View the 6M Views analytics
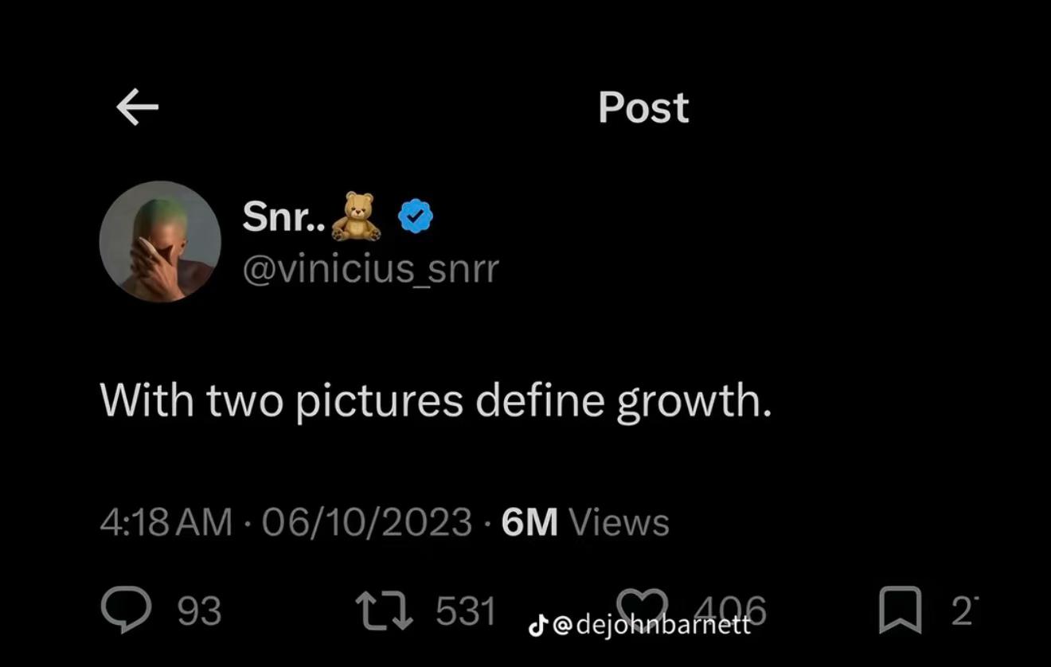 click(585, 522)
